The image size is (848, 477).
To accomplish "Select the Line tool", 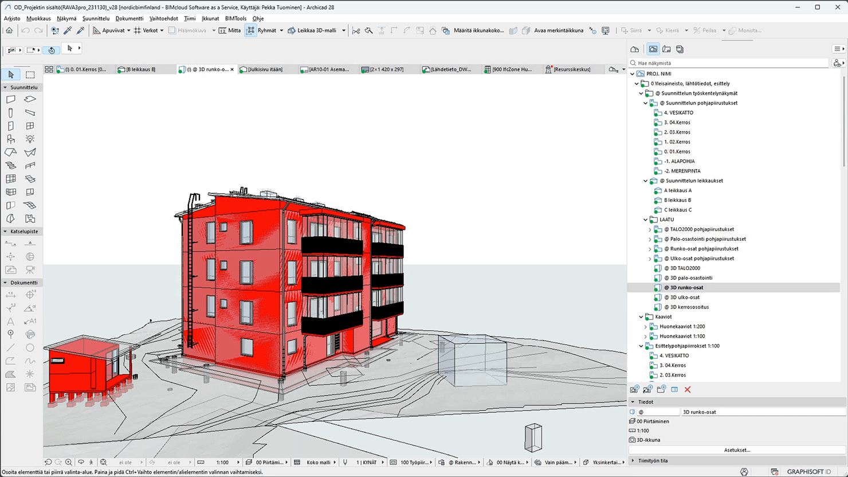I will pos(11,347).
